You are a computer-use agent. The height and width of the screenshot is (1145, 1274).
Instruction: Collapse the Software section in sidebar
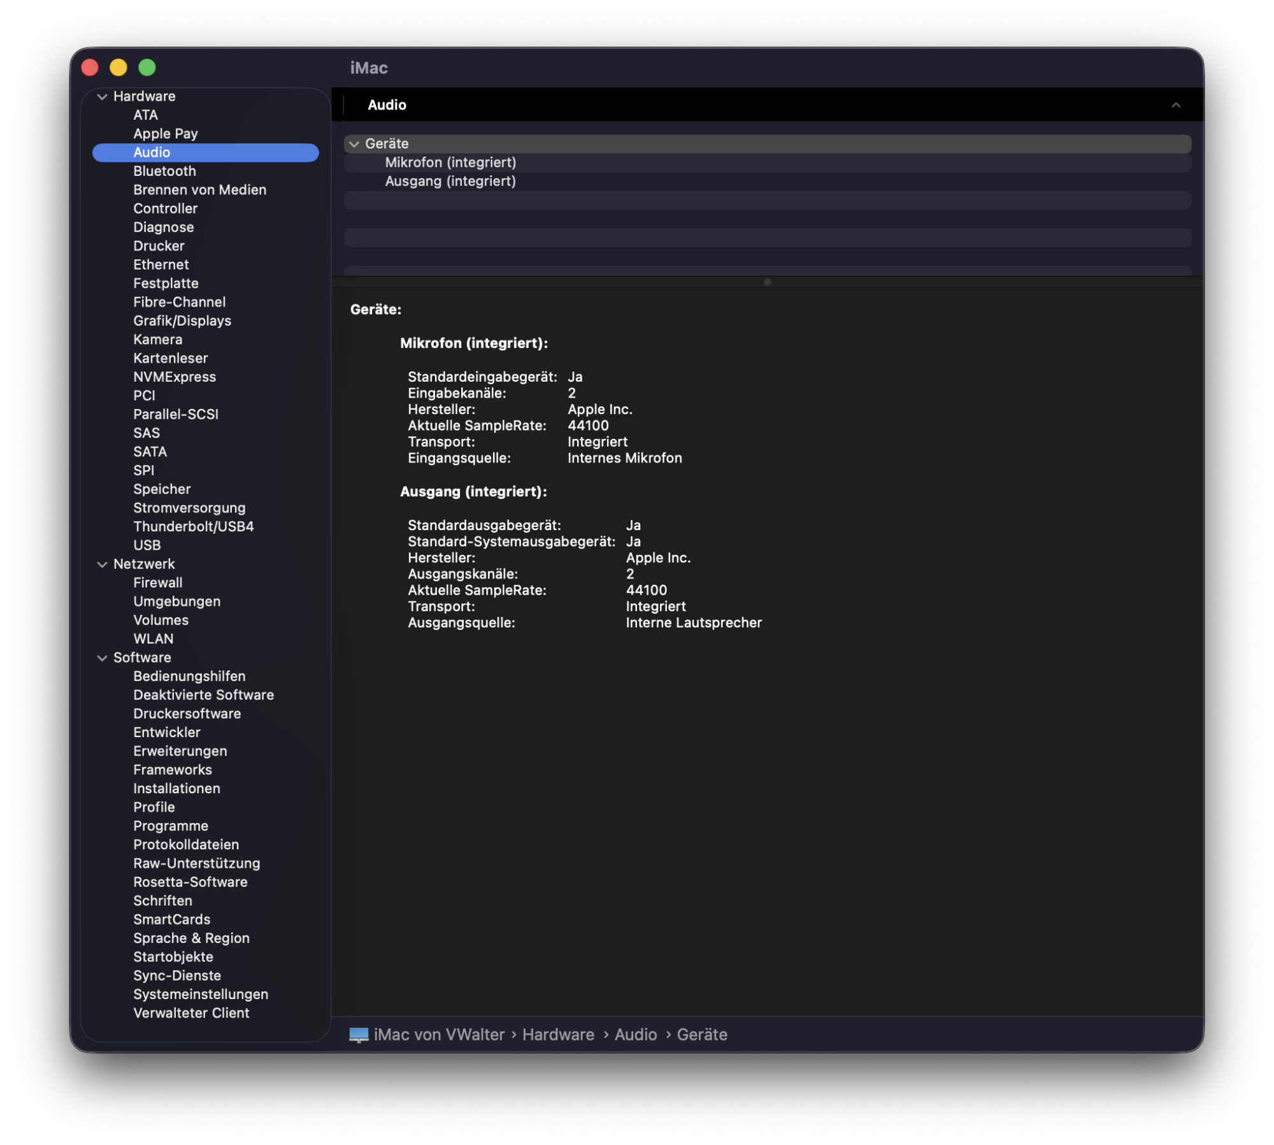102,658
